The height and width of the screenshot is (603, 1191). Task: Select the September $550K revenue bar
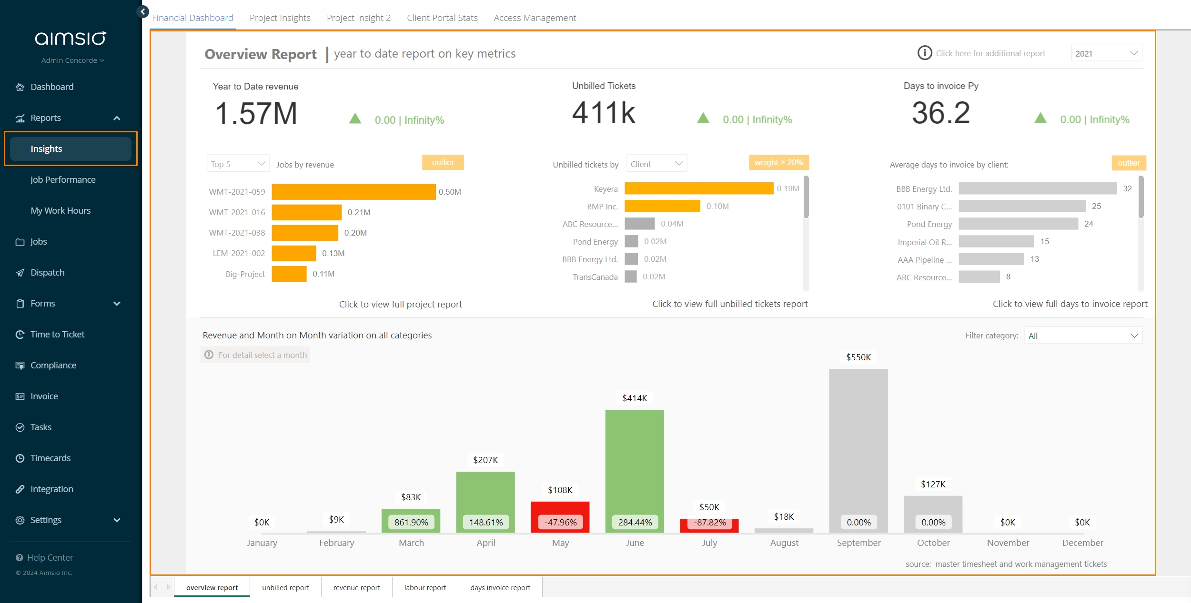point(858,451)
